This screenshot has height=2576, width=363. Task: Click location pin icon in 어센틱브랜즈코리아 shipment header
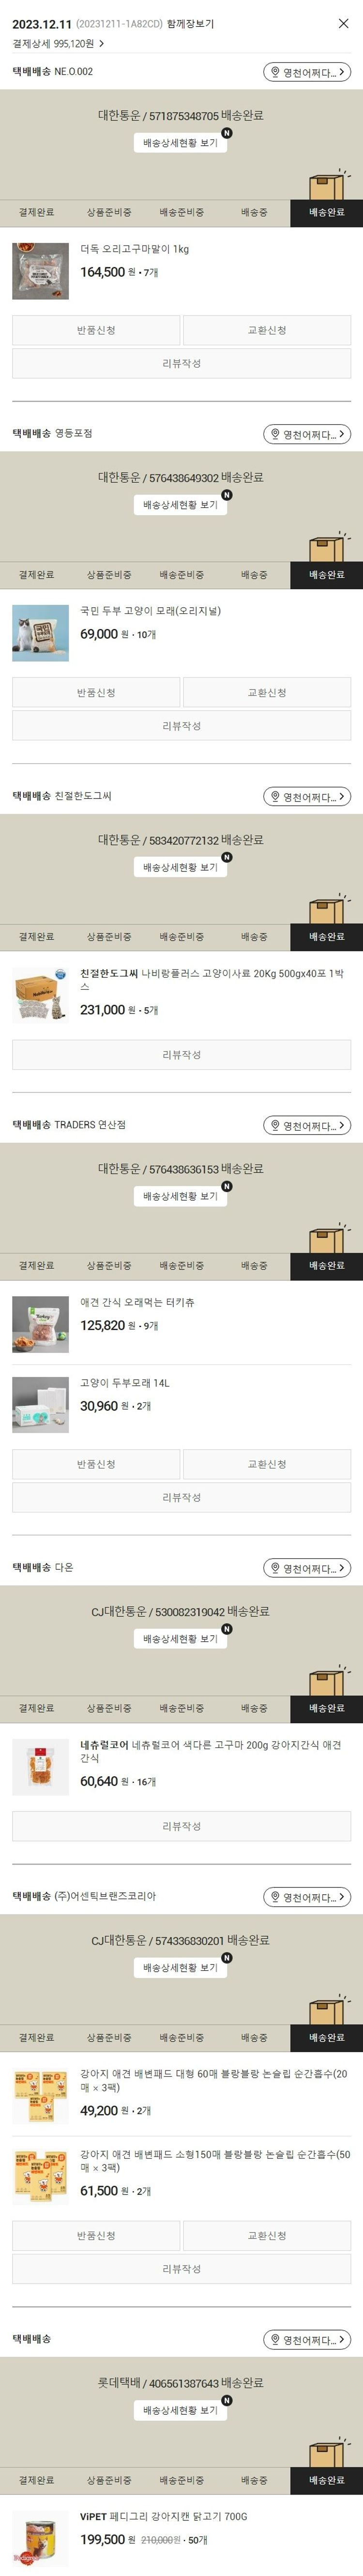coord(275,1897)
